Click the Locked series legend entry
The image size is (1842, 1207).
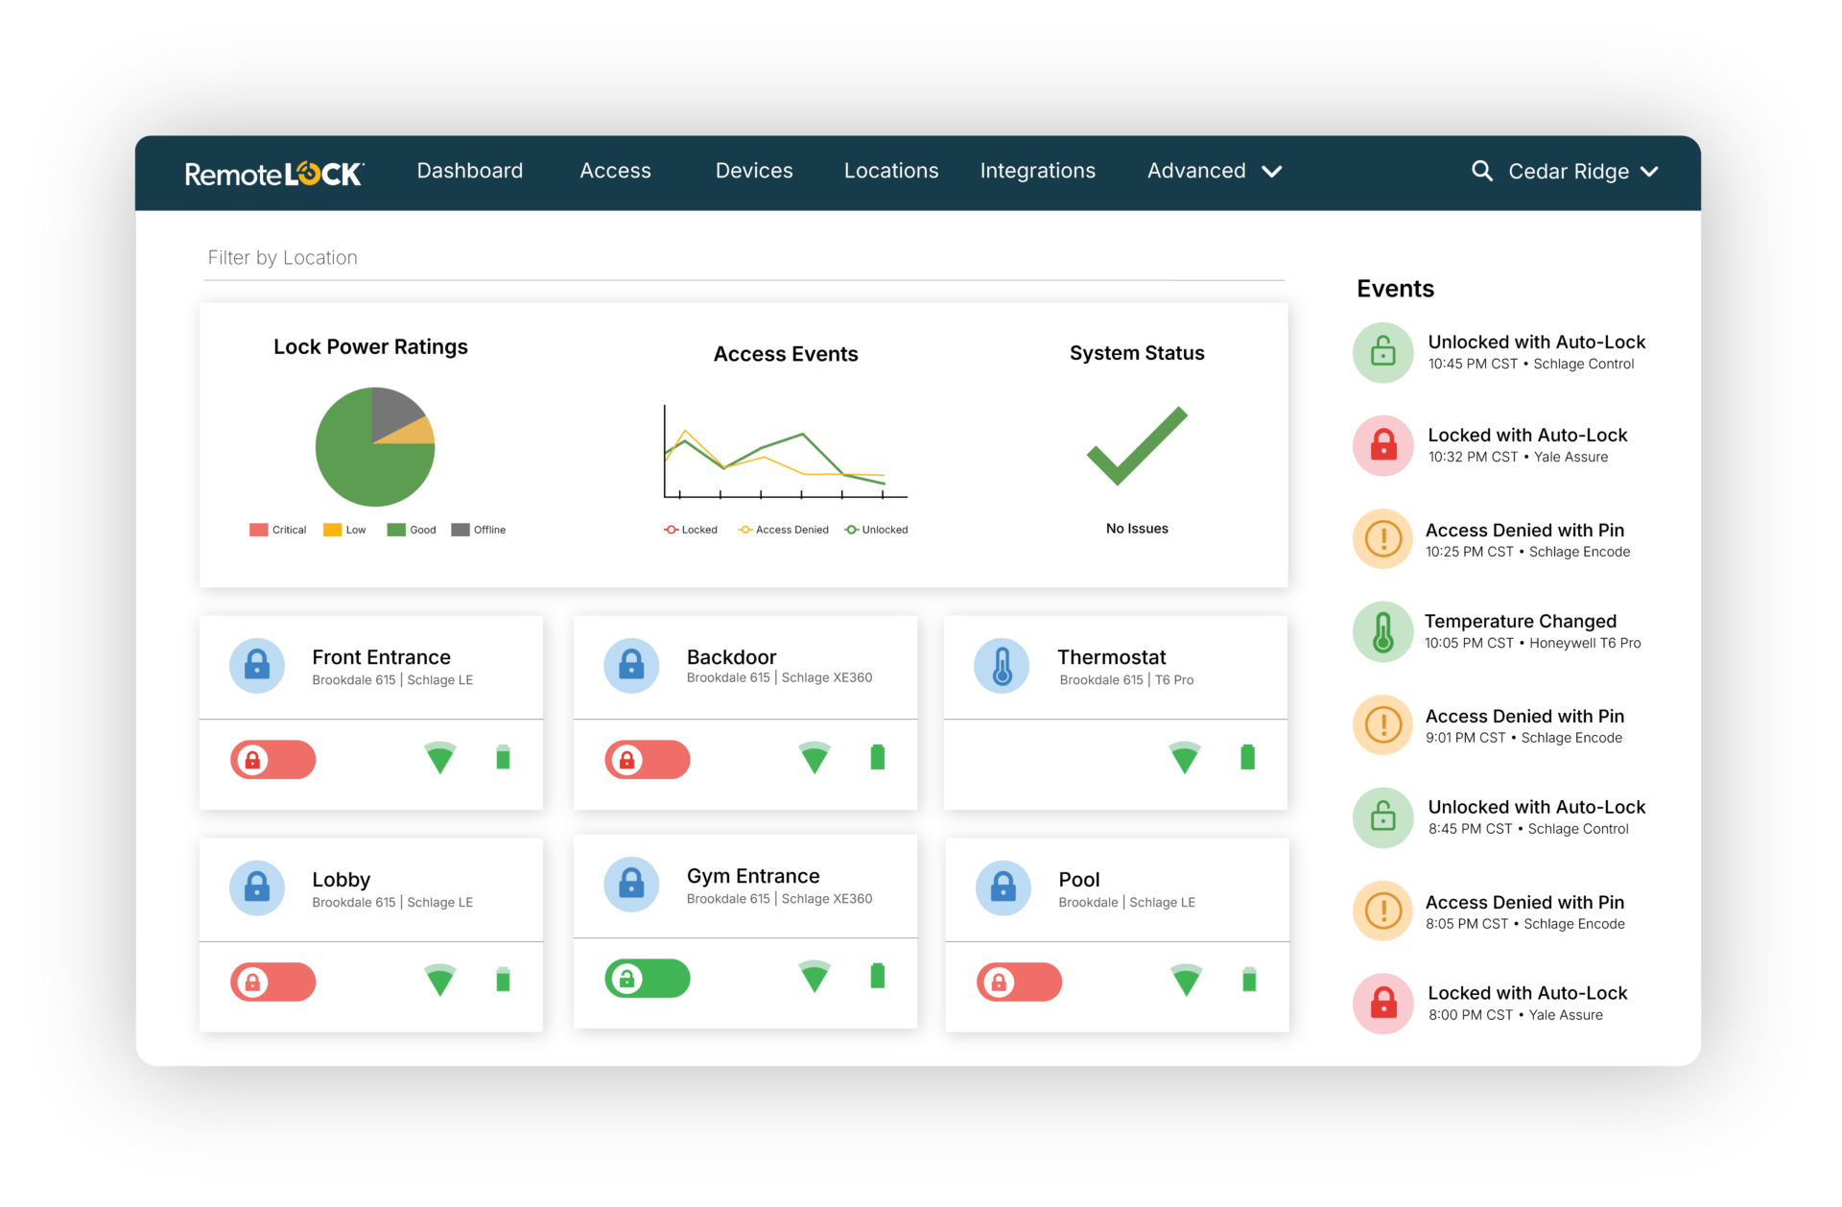point(691,530)
